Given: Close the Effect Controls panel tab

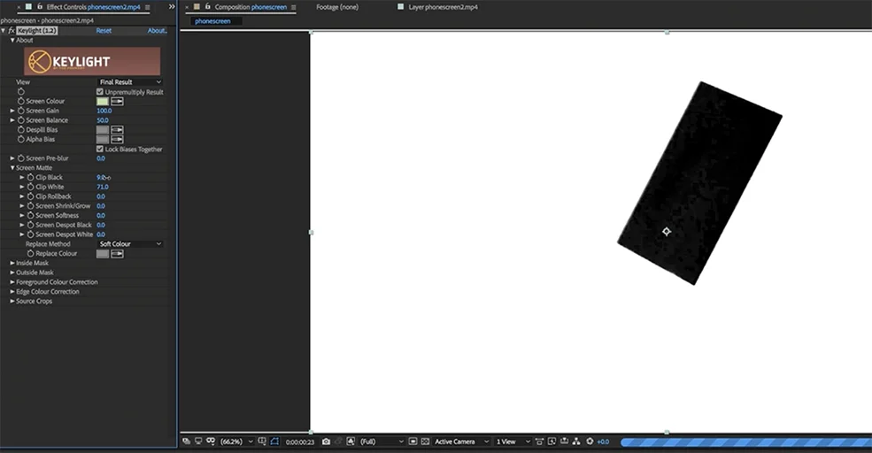Looking at the screenshot, I should coord(19,7).
